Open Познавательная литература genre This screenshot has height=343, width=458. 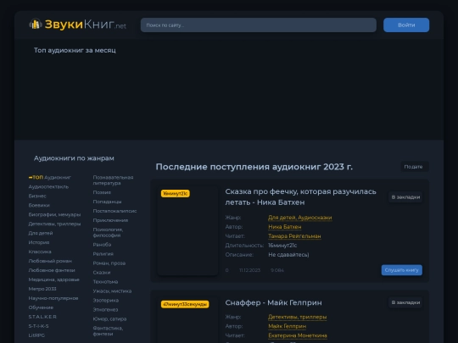tap(113, 180)
